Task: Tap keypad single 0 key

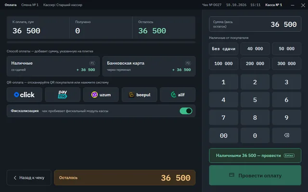Action: pos(255,135)
